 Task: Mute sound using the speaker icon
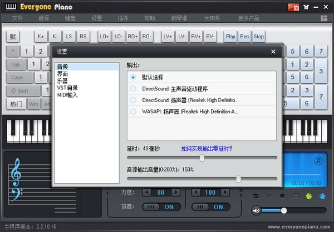click(x=257, y=210)
